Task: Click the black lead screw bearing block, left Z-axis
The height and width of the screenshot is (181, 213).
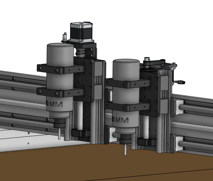Action: (x=81, y=133)
